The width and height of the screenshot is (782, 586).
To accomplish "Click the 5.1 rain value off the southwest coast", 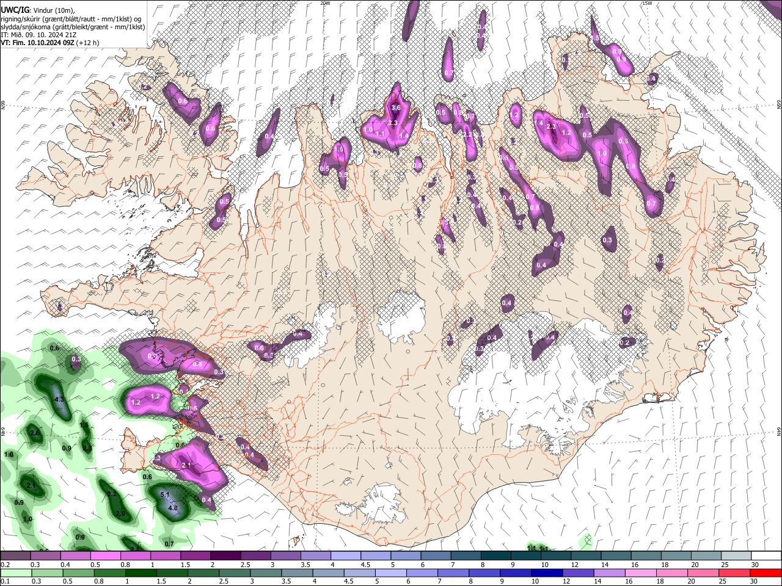I will click(x=164, y=494).
